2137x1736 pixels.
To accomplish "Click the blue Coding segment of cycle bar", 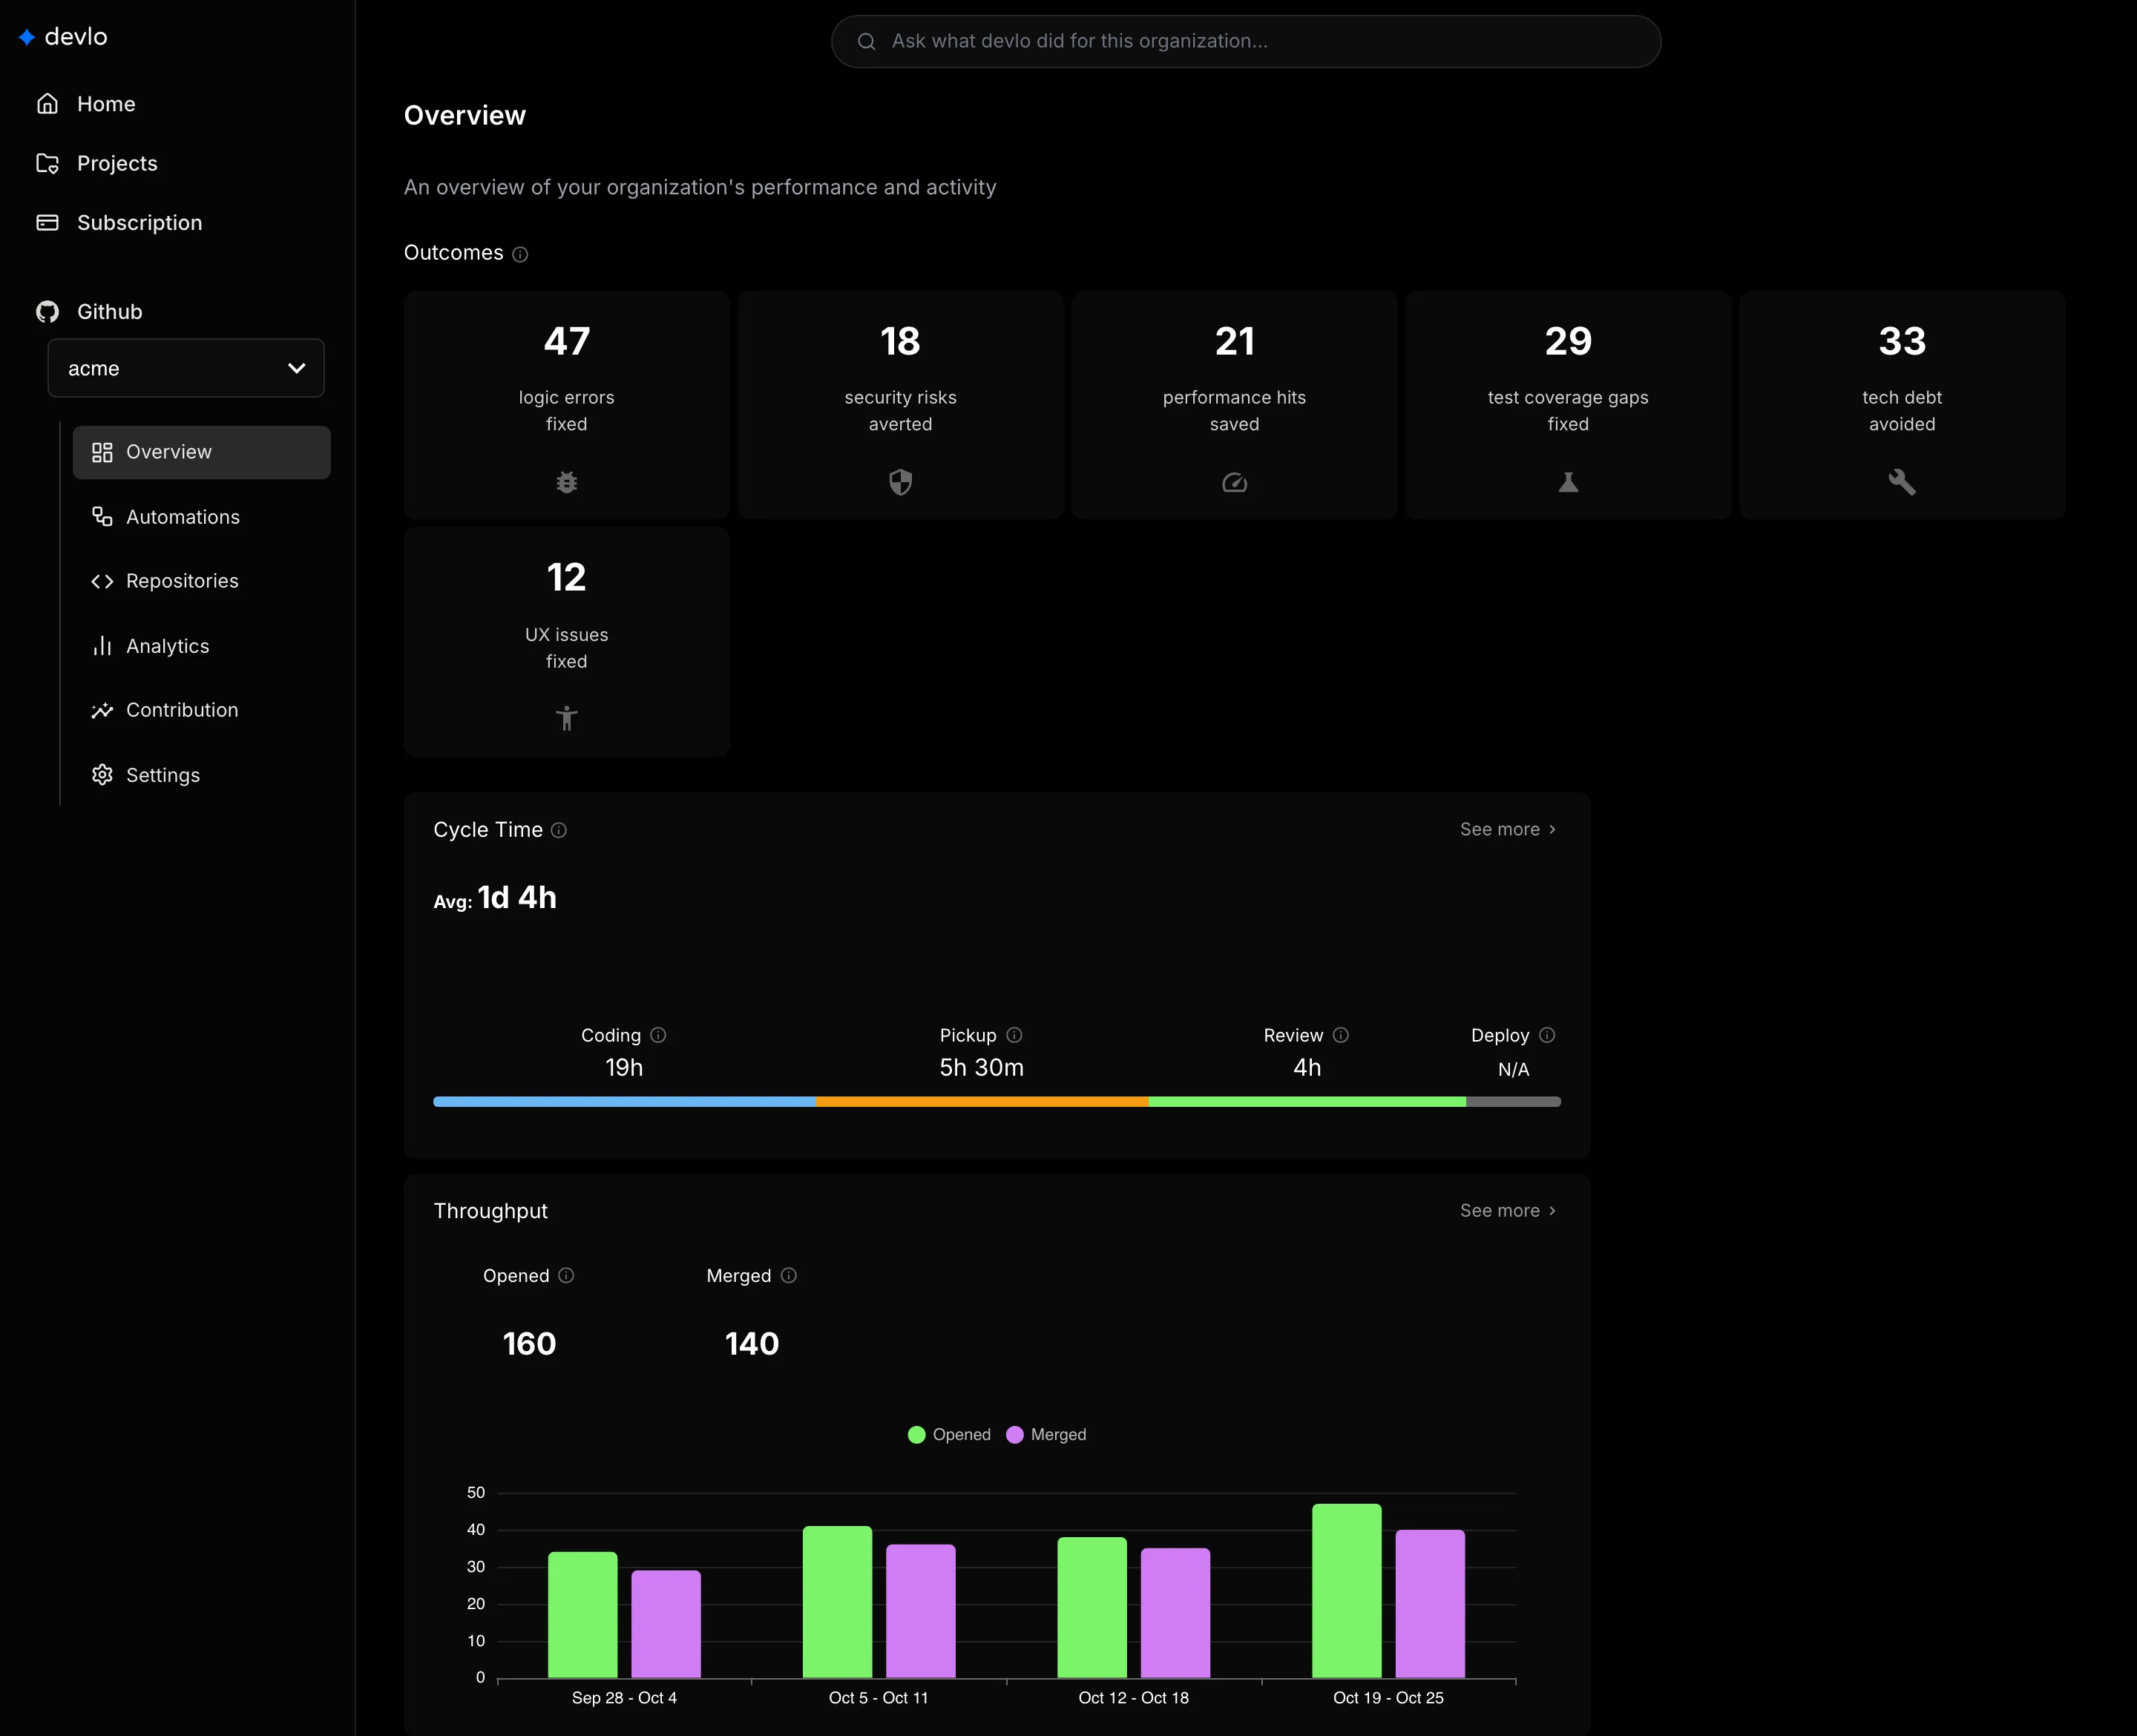I will tap(624, 1101).
